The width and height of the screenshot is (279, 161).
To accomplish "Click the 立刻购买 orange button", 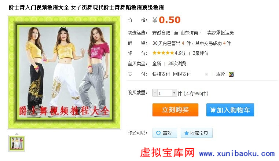I will click(175, 110).
